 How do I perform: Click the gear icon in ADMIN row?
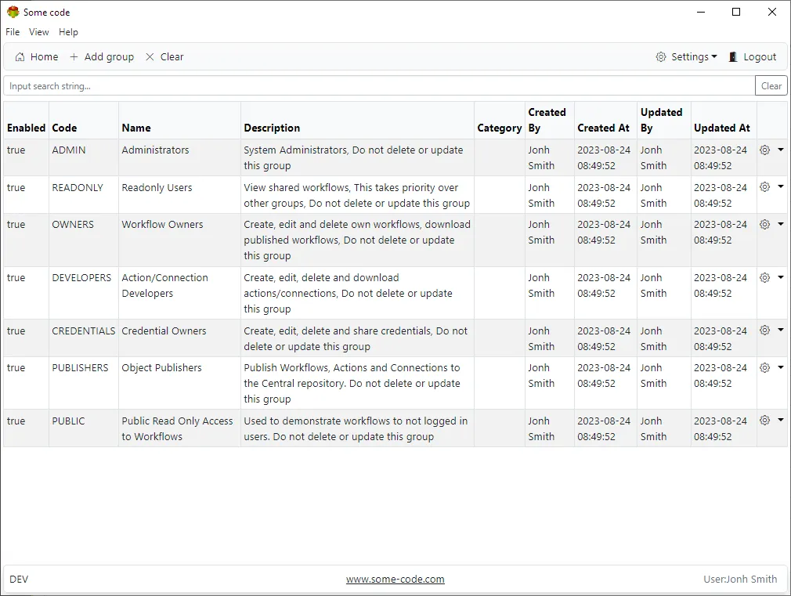point(765,150)
